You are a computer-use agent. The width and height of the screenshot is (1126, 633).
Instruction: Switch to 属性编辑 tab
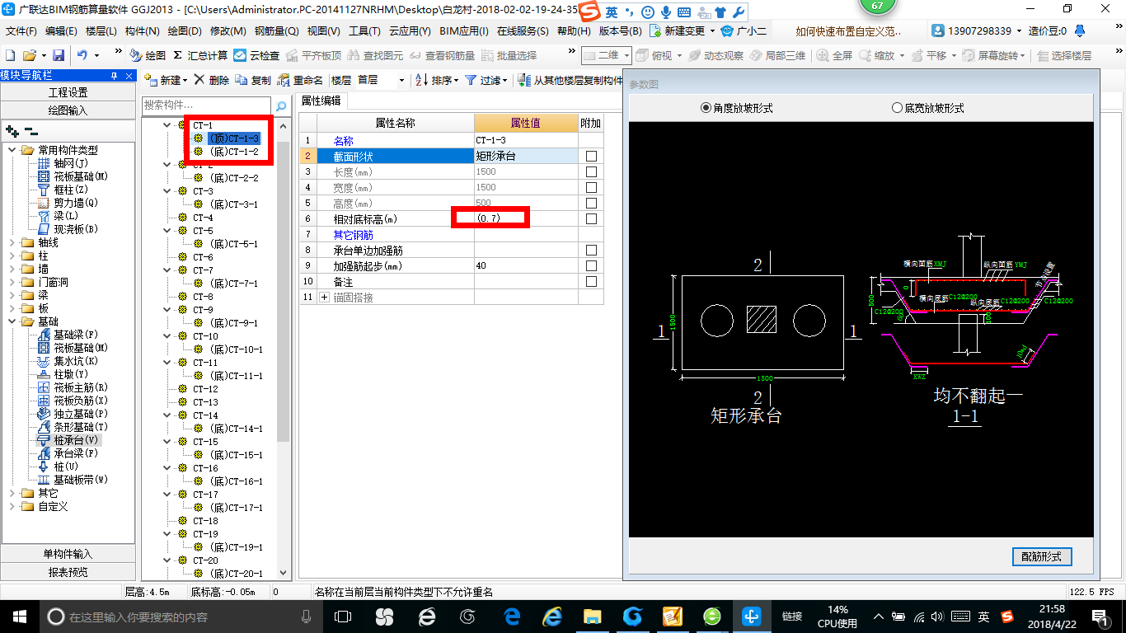pos(321,101)
